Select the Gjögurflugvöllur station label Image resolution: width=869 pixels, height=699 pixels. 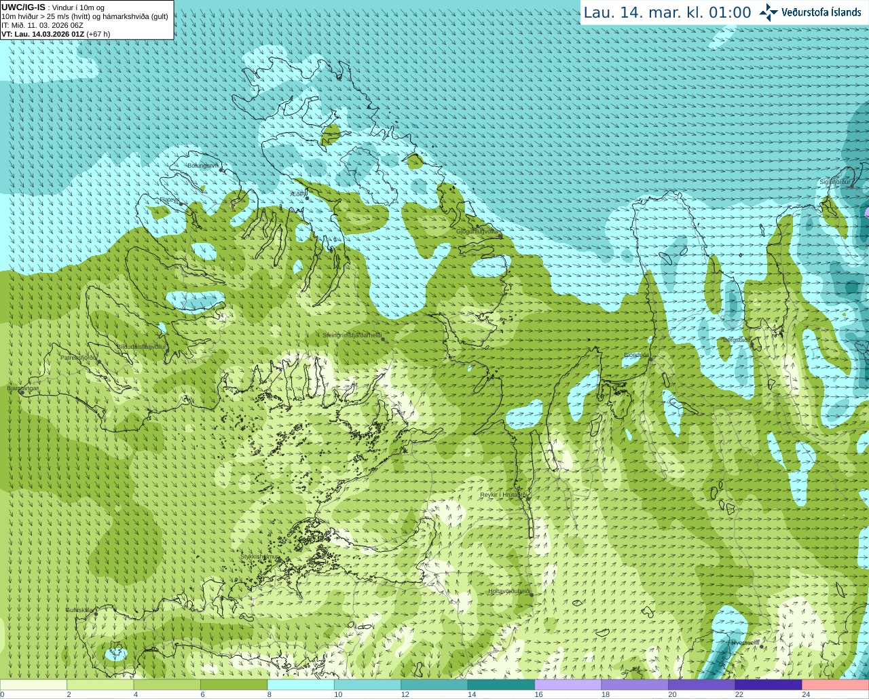(477, 231)
